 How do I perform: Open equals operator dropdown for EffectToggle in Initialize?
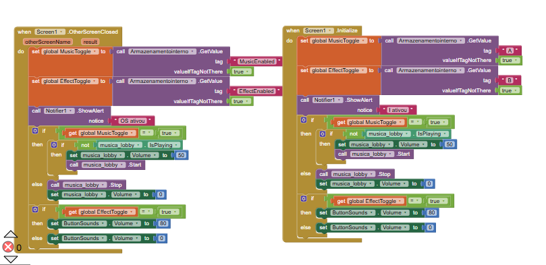coord(414,201)
